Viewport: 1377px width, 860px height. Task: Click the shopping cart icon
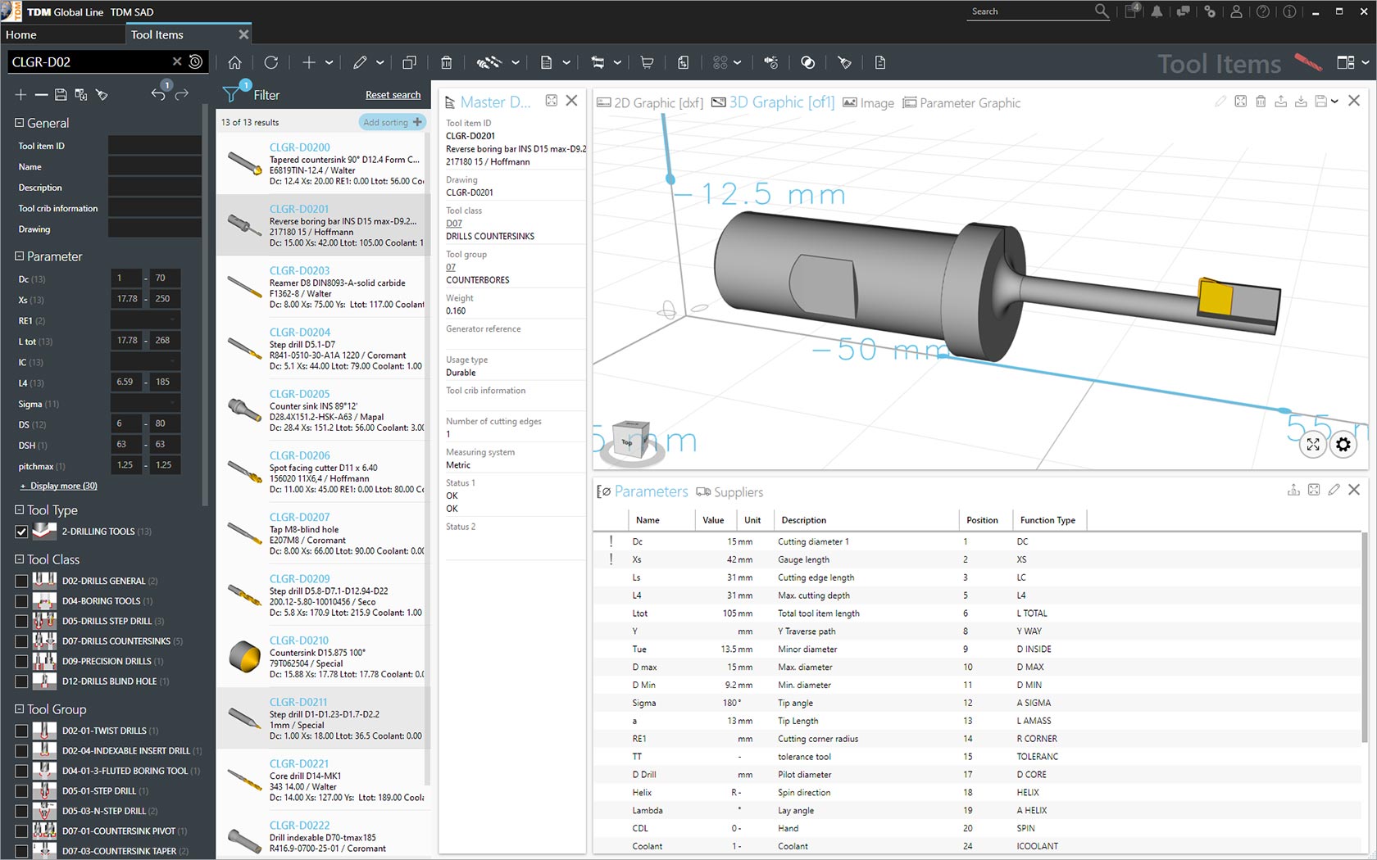[647, 62]
